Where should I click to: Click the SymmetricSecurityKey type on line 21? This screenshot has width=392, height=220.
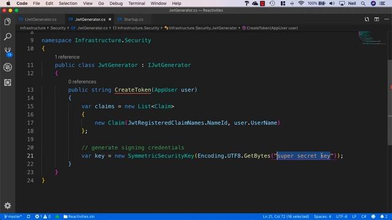[161, 156]
